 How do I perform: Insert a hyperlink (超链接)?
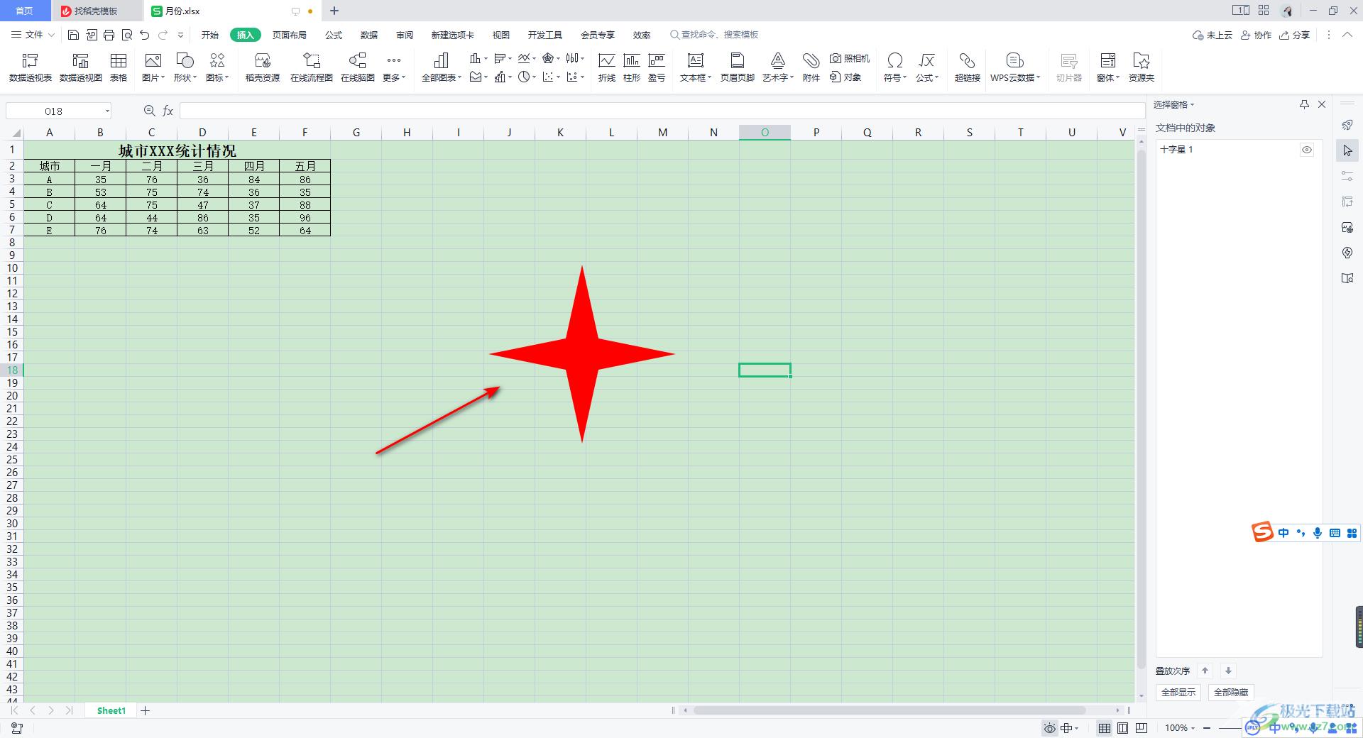pyautogui.click(x=968, y=67)
